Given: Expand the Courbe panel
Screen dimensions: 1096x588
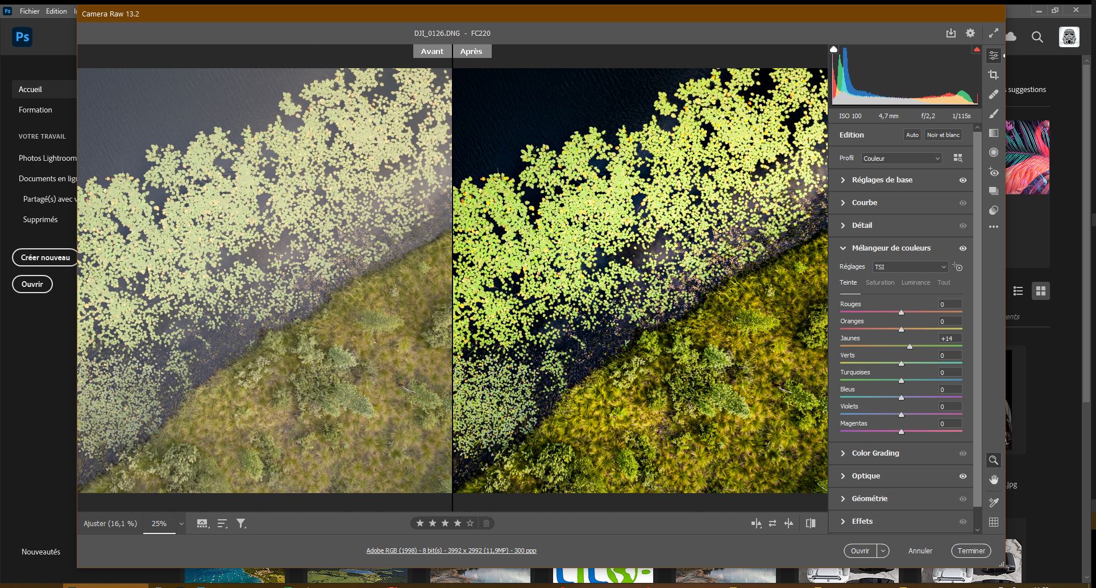Looking at the screenshot, I should [864, 203].
